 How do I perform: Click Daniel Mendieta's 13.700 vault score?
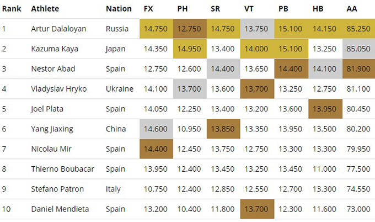point(257,209)
